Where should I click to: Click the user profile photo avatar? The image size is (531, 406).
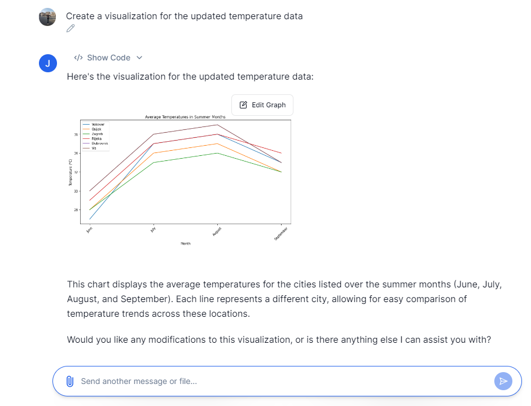point(47,17)
